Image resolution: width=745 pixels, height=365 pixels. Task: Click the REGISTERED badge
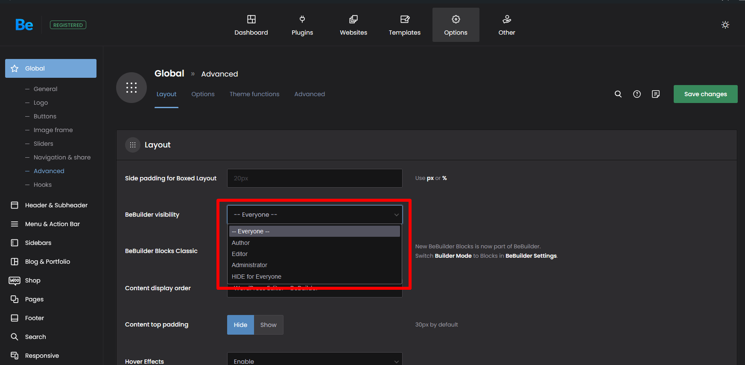click(68, 25)
